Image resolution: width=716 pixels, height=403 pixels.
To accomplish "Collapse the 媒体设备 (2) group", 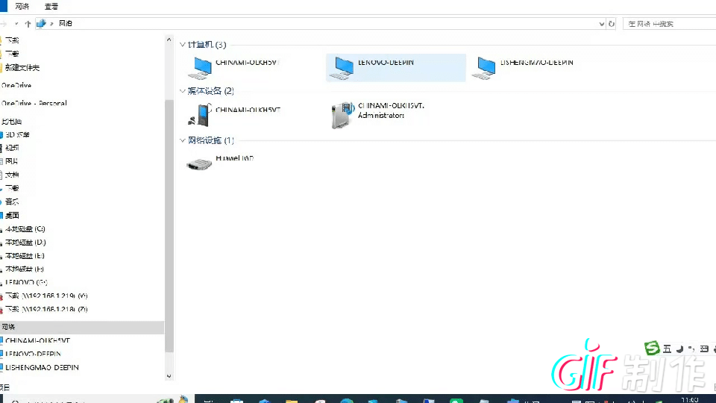I will click(182, 91).
